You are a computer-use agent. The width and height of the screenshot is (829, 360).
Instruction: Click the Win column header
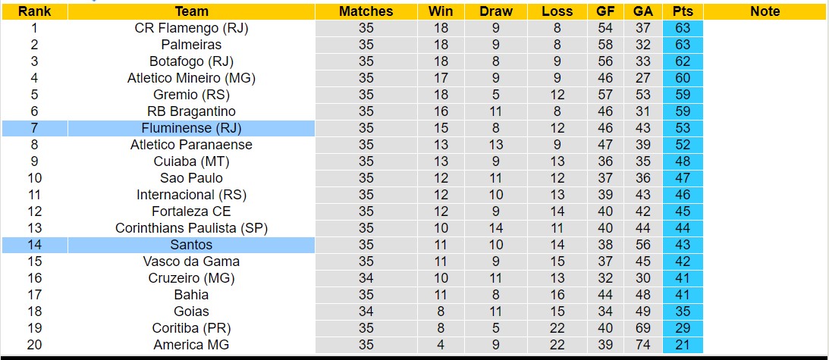pos(441,11)
